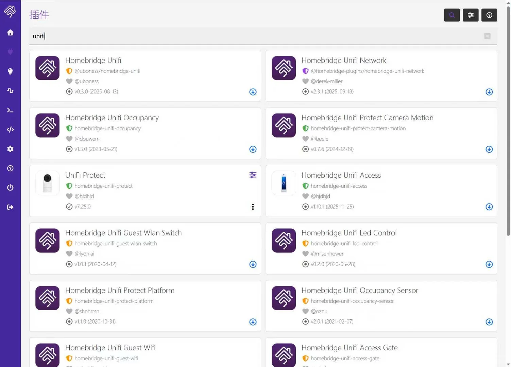Open author @oznu profile link

pos(319,311)
